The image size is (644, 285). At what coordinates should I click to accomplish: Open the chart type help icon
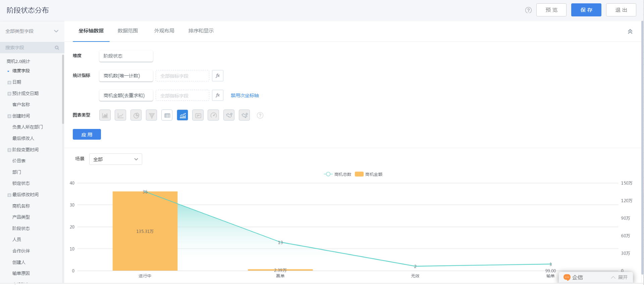(260, 115)
